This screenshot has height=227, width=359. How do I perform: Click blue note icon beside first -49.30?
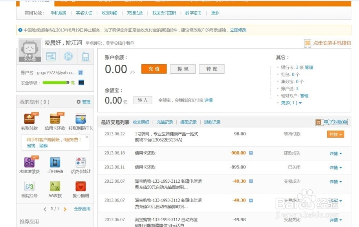[251, 181]
